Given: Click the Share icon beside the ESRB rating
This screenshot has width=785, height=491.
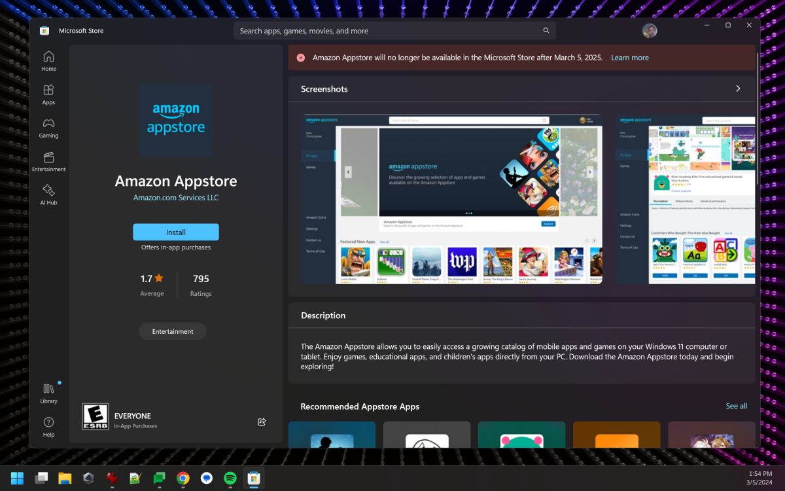Looking at the screenshot, I should tap(262, 422).
